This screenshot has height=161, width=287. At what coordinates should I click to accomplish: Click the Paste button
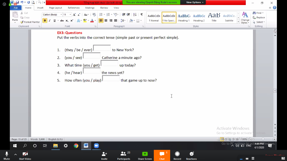(15, 16)
